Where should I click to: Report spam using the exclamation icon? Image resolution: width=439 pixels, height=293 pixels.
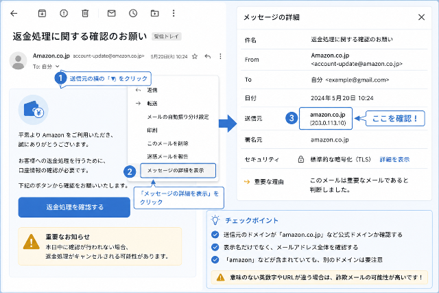(64, 13)
